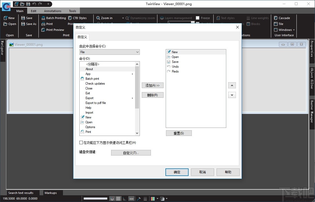The height and width of the screenshot is (202, 315).
Task: Click the 确定 confirm button
Action: click(x=177, y=172)
